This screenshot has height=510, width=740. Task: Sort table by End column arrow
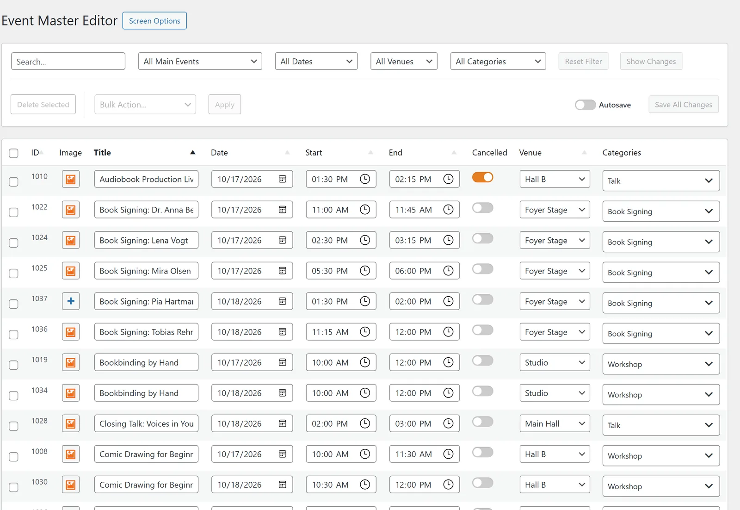point(454,152)
